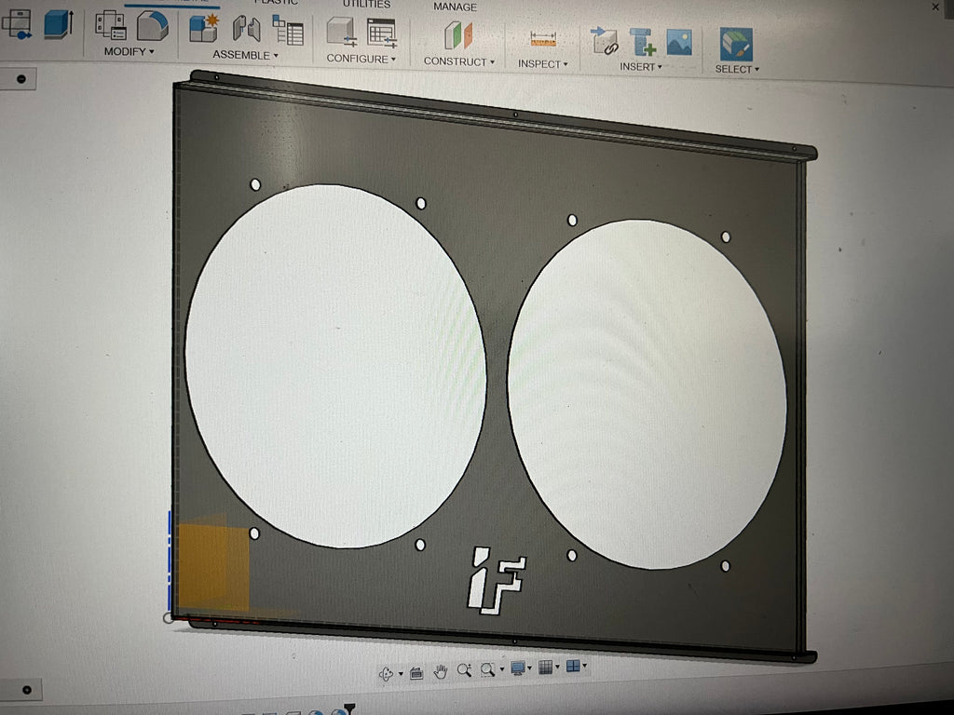954x715 pixels.
Task: Click the Change Parameters table icon
Action: click(x=381, y=33)
